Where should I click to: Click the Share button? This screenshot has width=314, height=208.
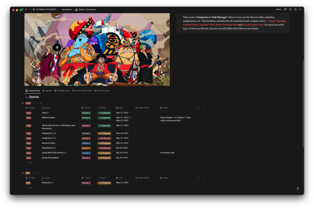(279, 9)
